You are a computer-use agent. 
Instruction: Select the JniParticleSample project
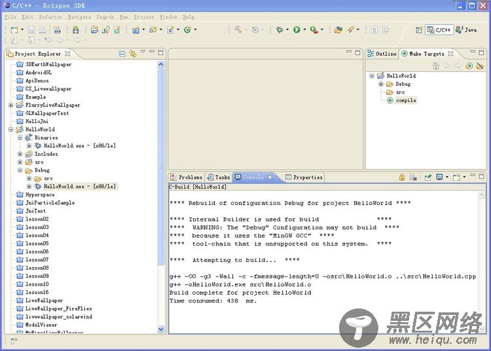50,203
